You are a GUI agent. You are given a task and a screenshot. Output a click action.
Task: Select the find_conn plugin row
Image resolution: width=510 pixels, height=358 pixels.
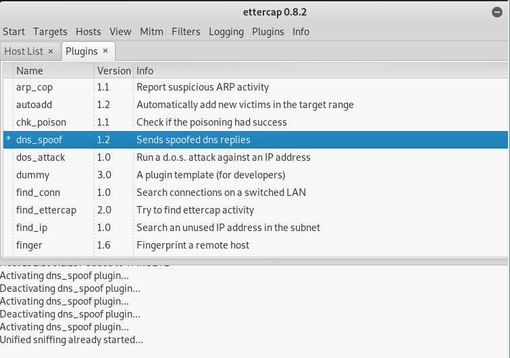tap(255, 193)
